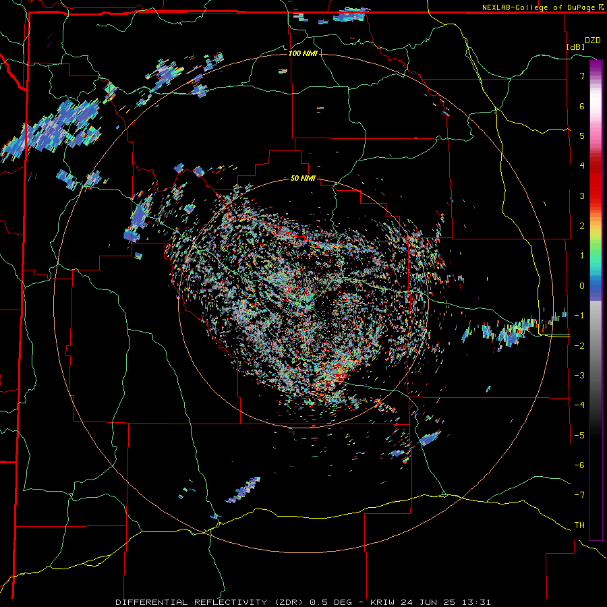Click the NEXLAB-College of DuPage label

point(540,7)
